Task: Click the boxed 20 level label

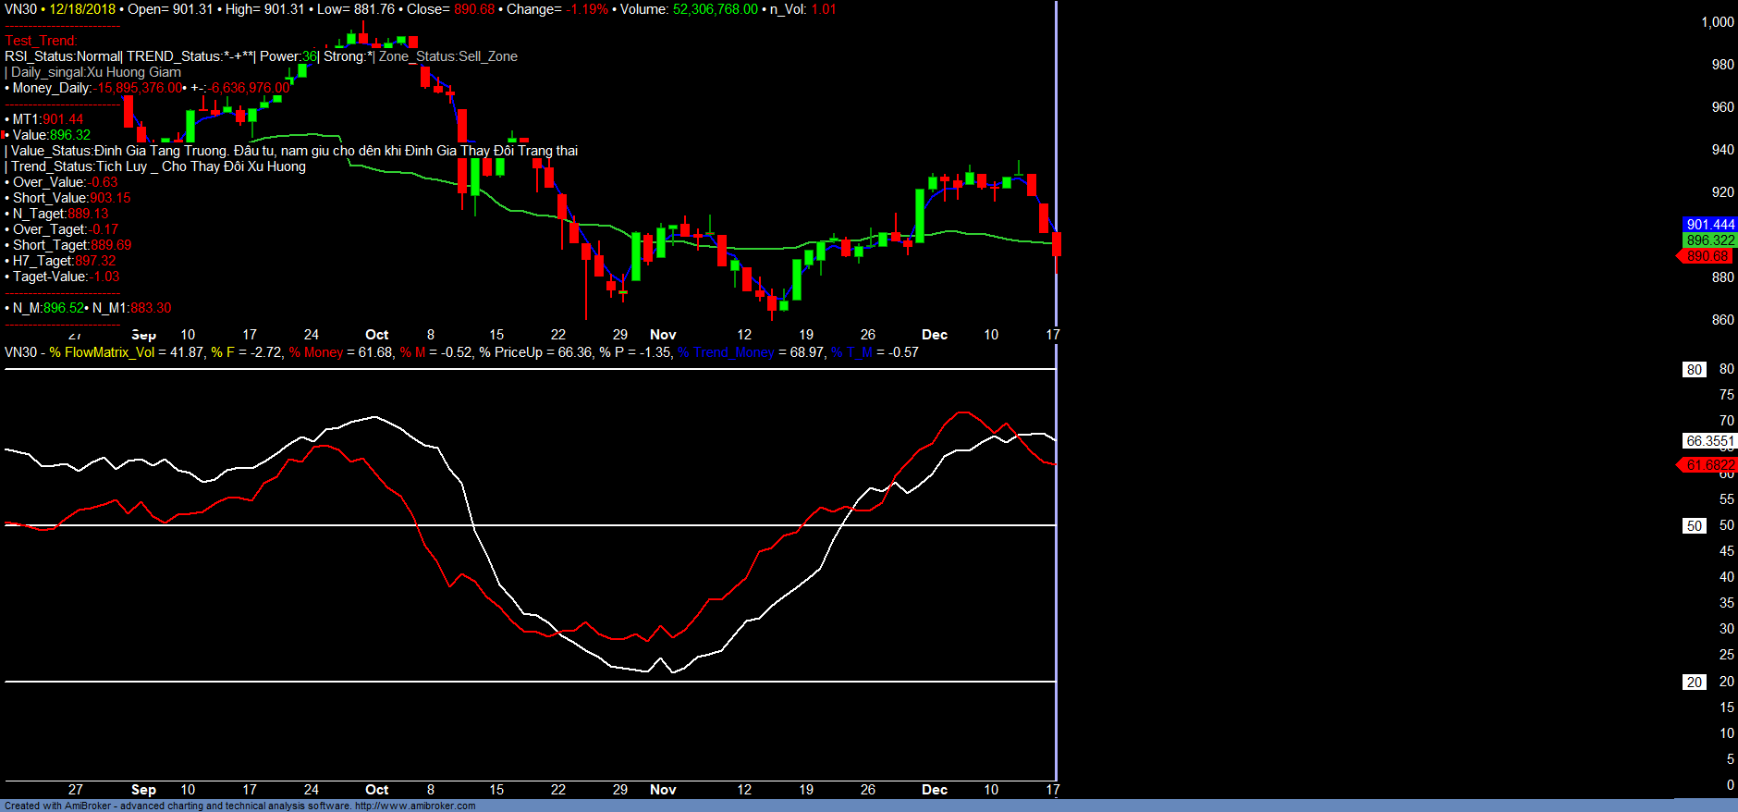Action: (x=1694, y=683)
